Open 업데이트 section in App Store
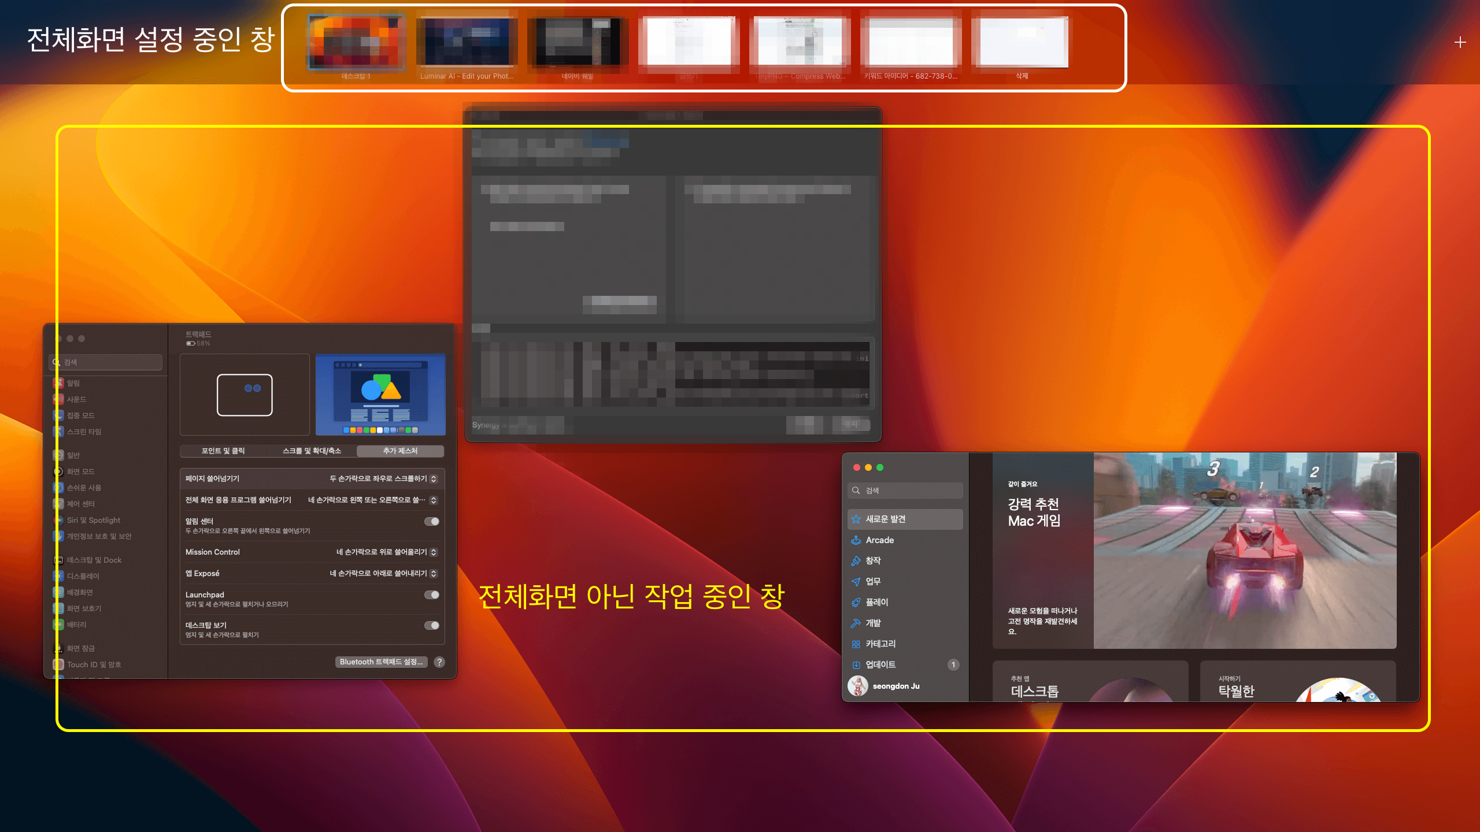 pos(881,664)
